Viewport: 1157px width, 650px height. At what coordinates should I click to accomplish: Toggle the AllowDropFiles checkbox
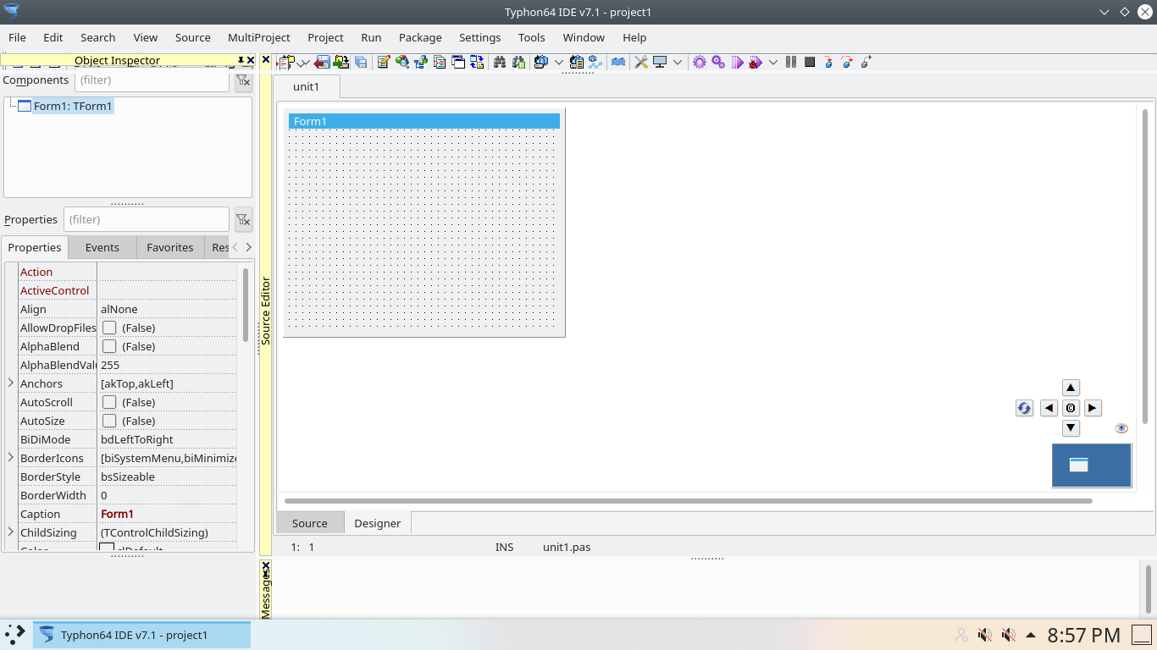tap(109, 328)
